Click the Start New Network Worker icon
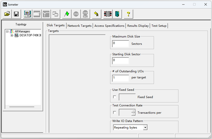This screenshot has height=139, width=212. click(46, 14)
